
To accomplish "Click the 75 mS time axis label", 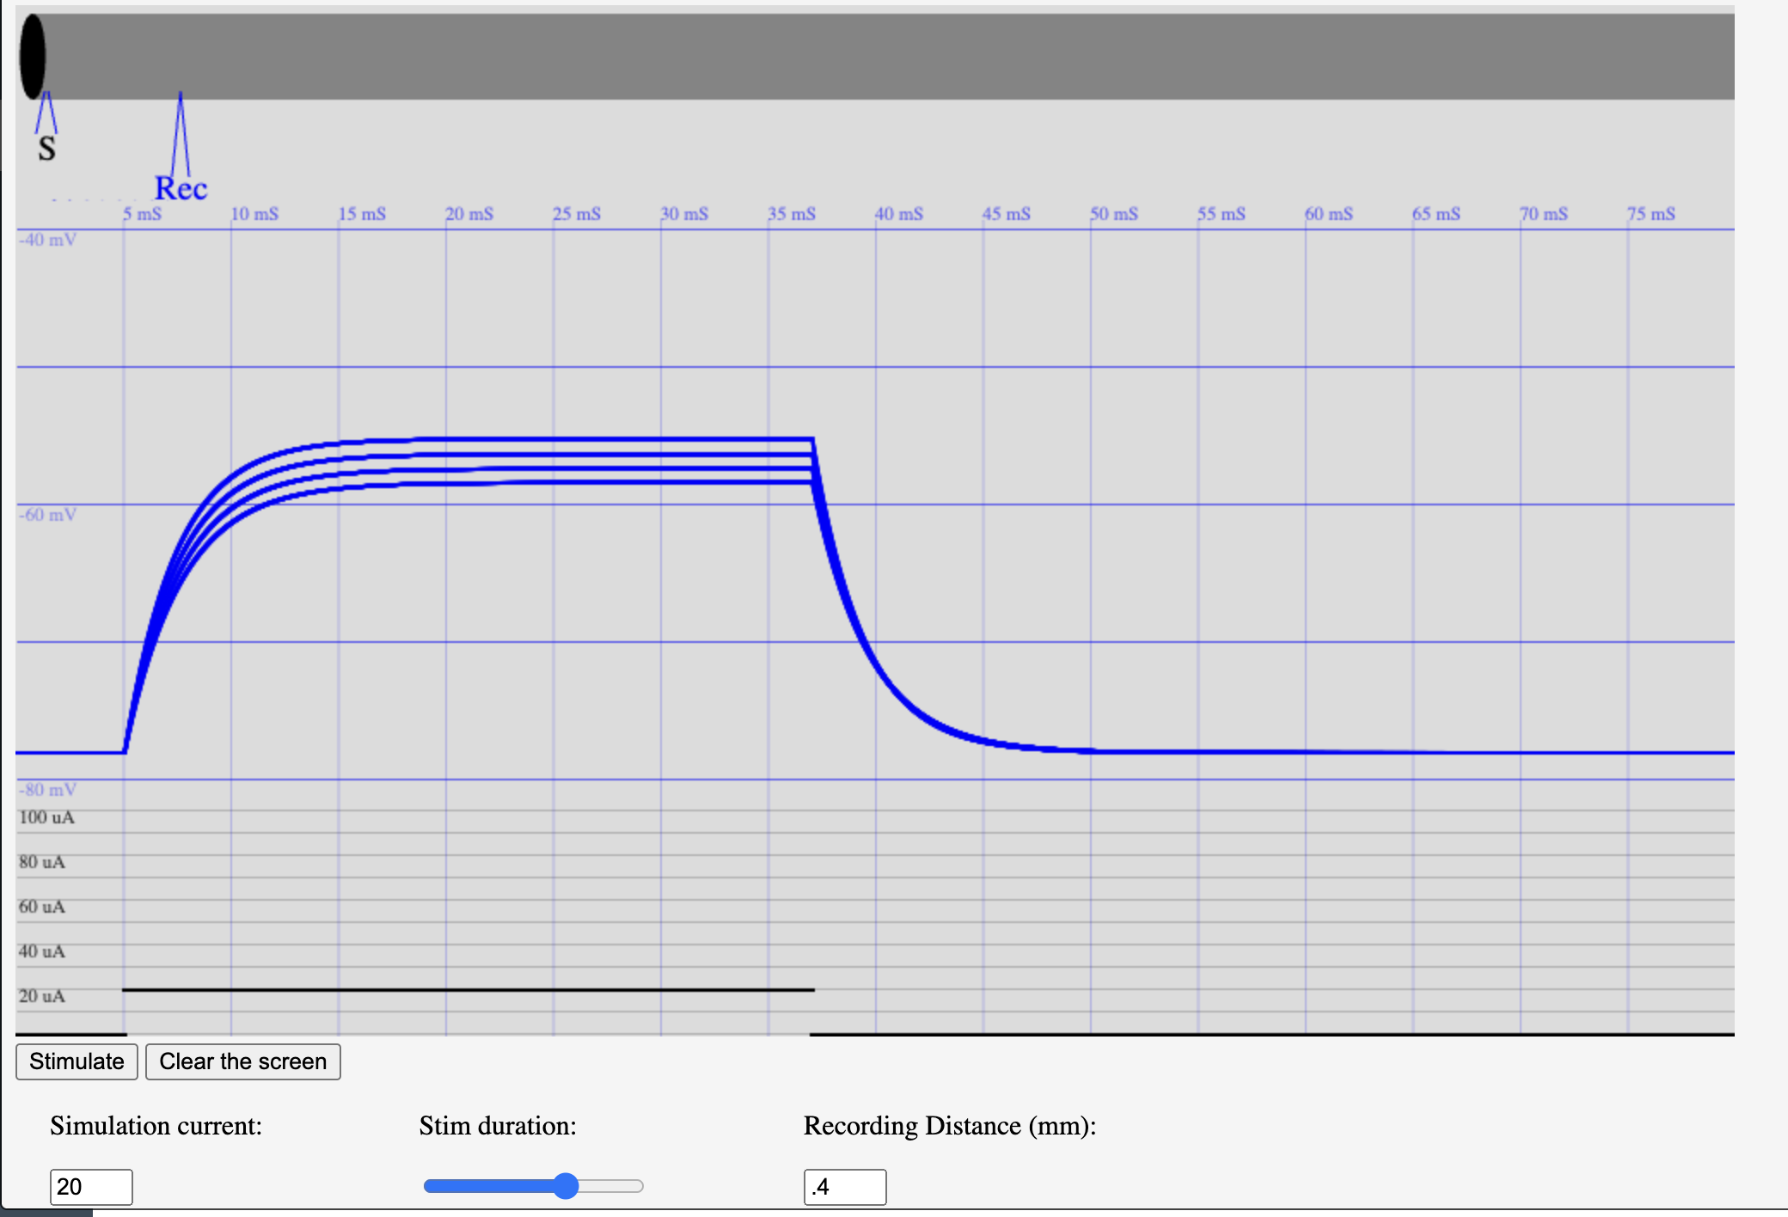I will 1651,213.
